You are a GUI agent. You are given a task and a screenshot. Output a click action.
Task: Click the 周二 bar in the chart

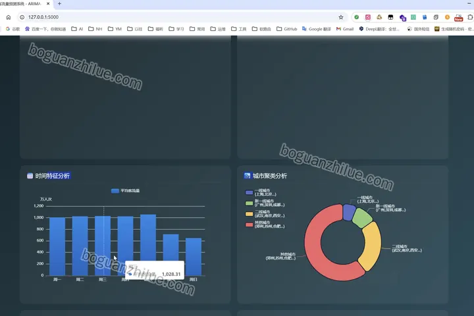(80, 246)
